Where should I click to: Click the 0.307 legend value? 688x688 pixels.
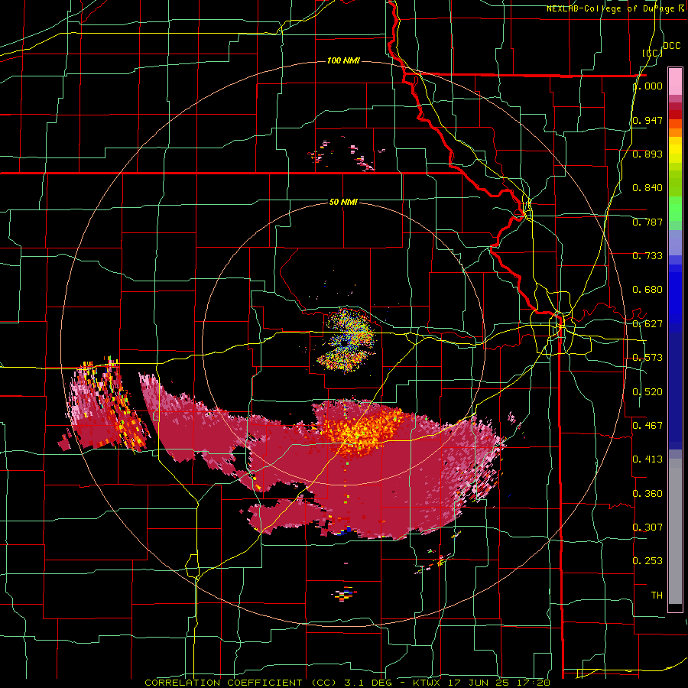647,527
